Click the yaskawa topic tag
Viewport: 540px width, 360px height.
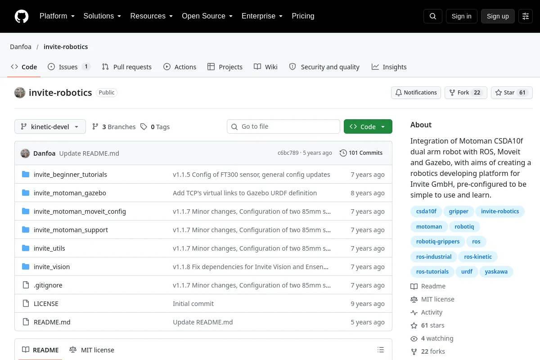point(496,272)
